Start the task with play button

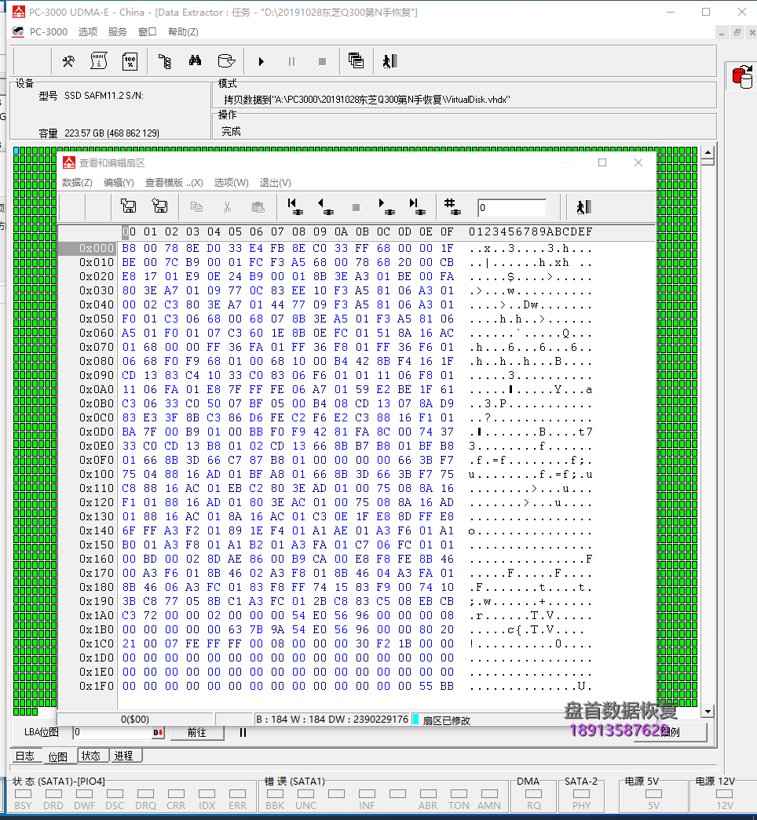click(x=261, y=61)
